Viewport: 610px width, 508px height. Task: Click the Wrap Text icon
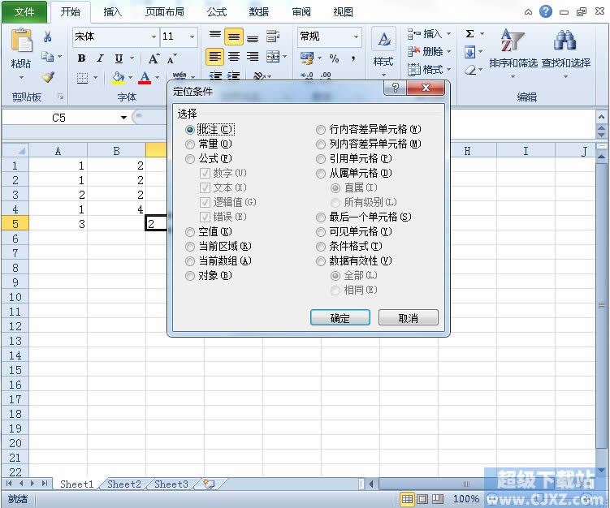tap(273, 37)
